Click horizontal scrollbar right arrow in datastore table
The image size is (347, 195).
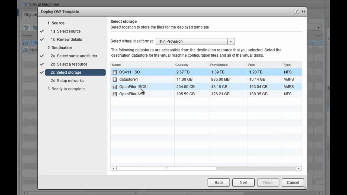(x=299, y=168)
